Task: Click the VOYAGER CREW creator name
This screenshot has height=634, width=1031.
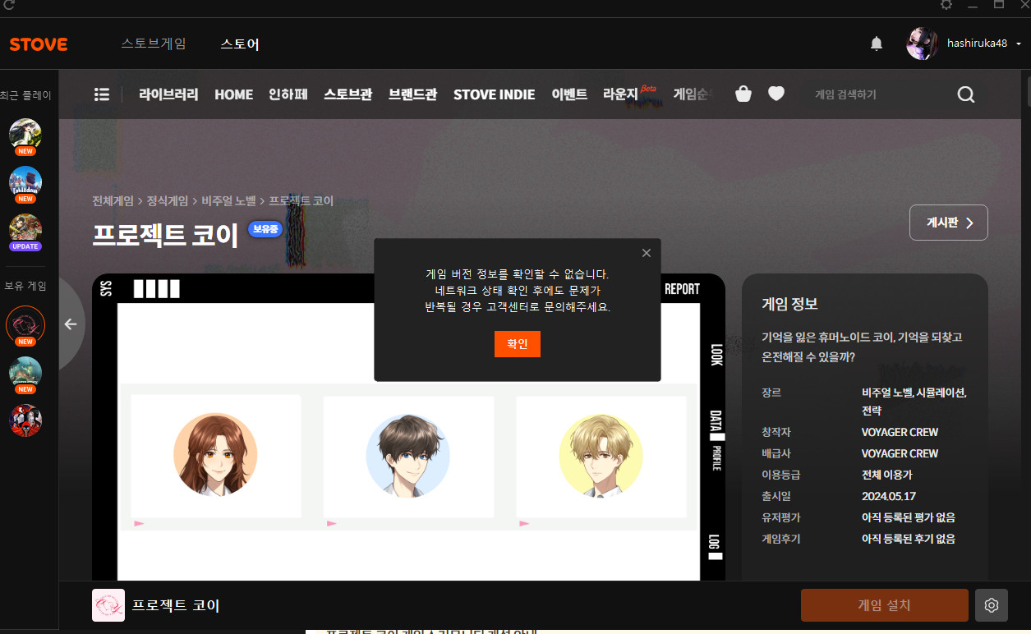Action: [900, 432]
